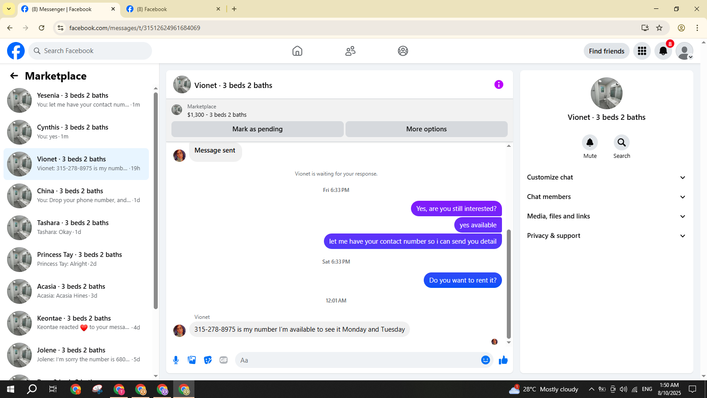Show hidden system tray icons chevron

591,389
